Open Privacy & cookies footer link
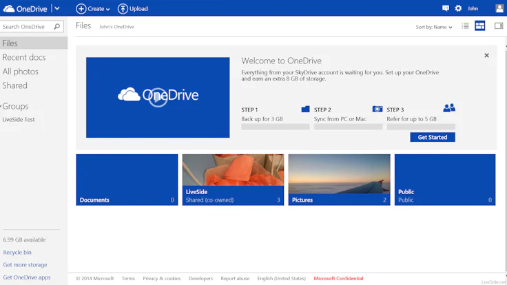 [x=162, y=278]
